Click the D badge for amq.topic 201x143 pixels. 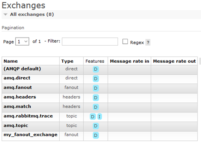pos(95,126)
